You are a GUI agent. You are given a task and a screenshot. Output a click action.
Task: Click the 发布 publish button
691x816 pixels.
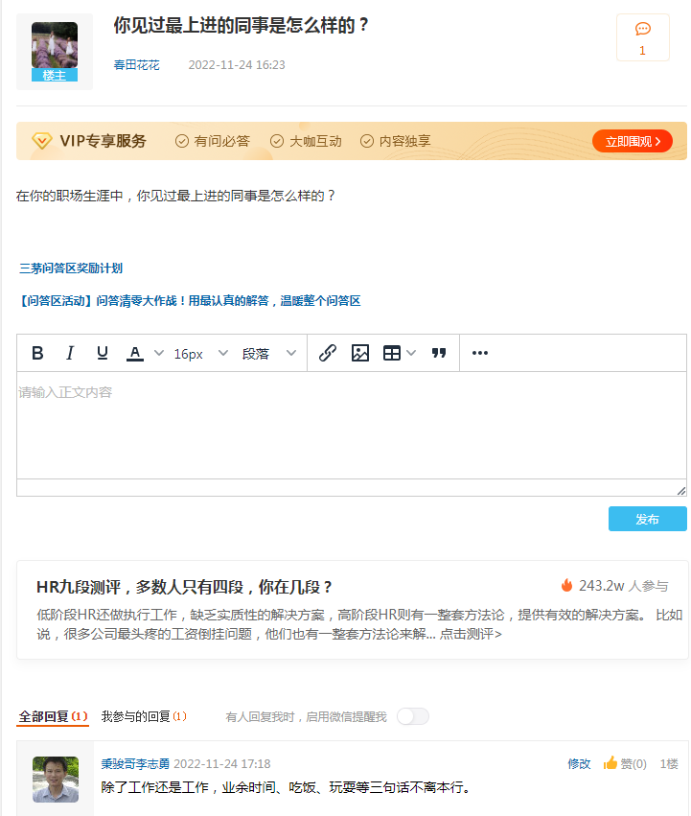(x=647, y=519)
